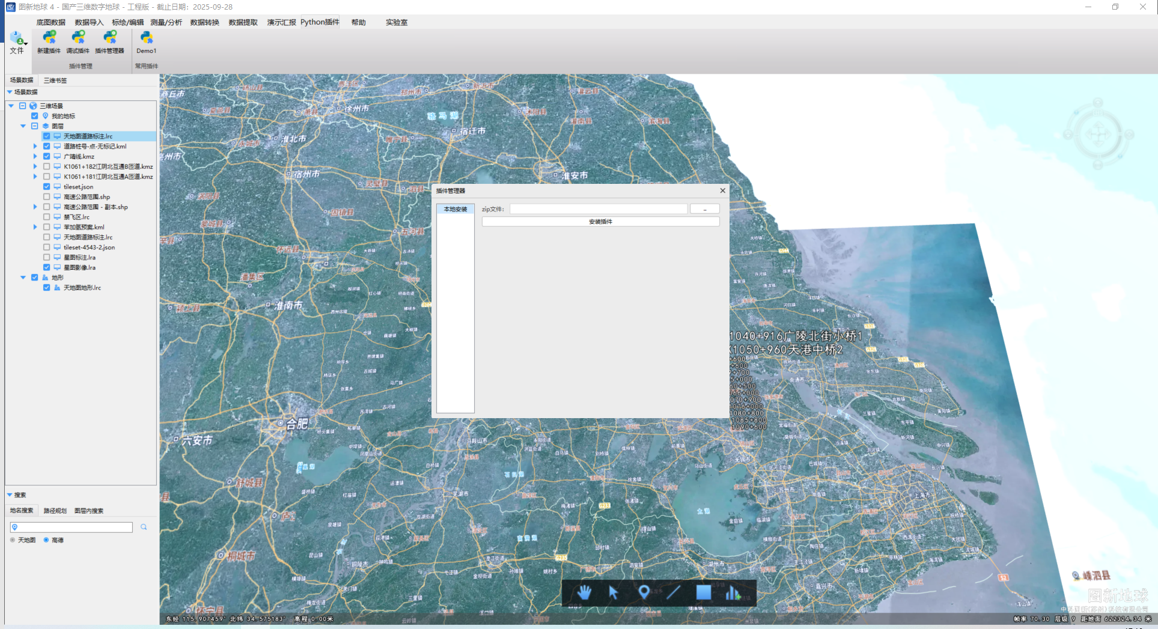Select the blue polygon tool in bottom toolbar
The width and height of the screenshot is (1158, 629).
pyautogui.click(x=703, y=592)
